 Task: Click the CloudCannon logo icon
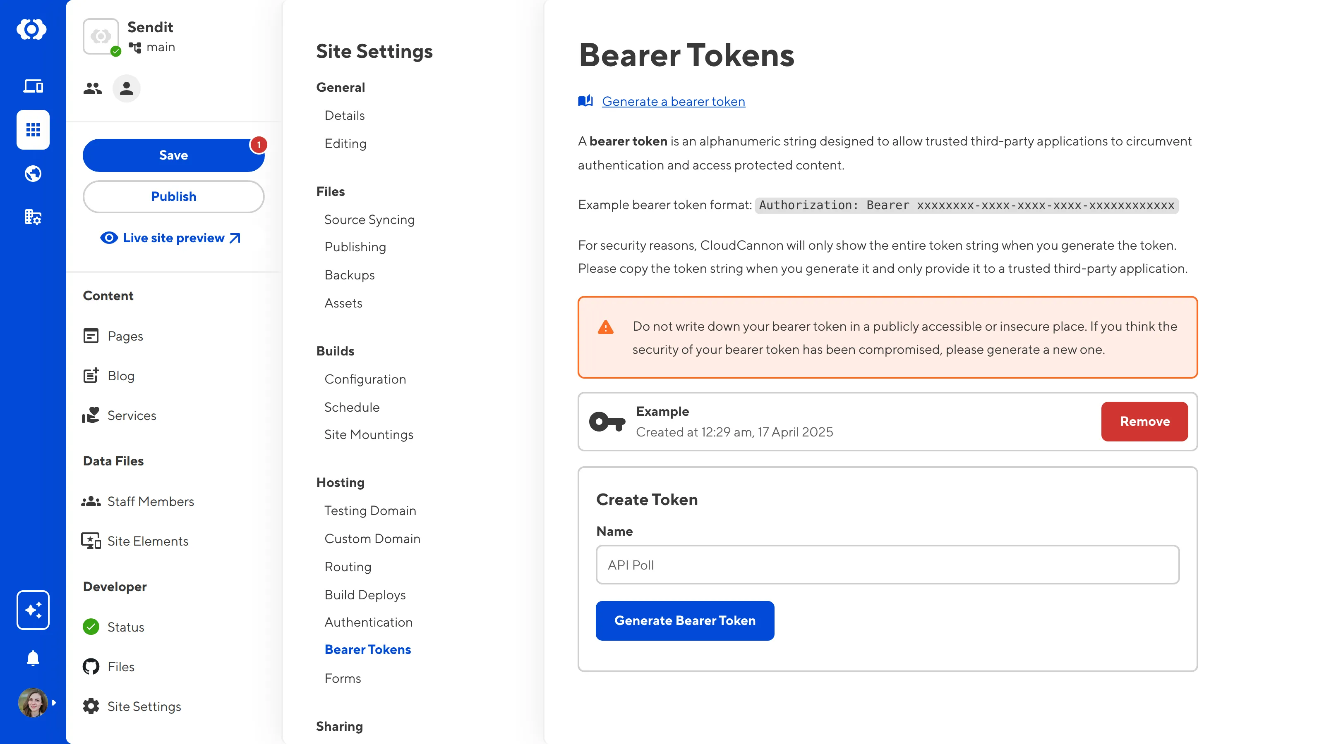[x=32, y=29]
